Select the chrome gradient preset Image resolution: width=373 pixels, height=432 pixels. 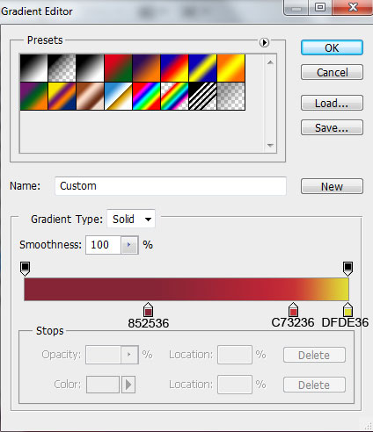(118, 97)
